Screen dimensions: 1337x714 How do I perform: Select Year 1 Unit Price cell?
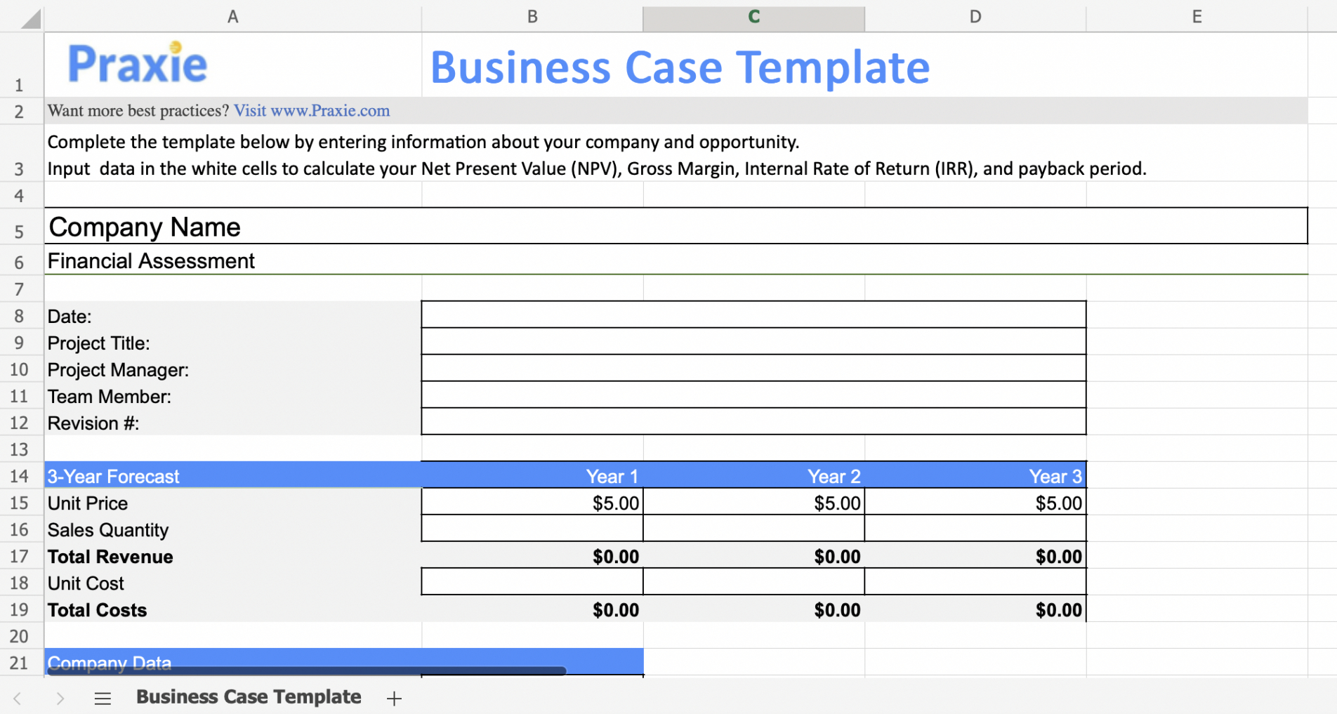pyautogui.click(x=532, y=502)
